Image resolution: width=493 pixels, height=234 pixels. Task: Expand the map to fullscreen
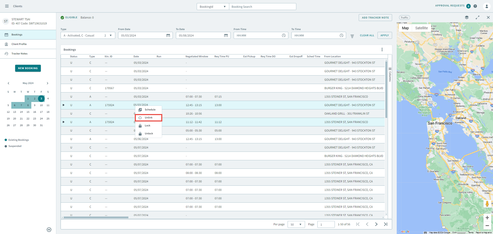click(x=477, y=17)
